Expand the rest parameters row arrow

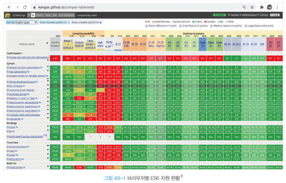click(48, 70)
